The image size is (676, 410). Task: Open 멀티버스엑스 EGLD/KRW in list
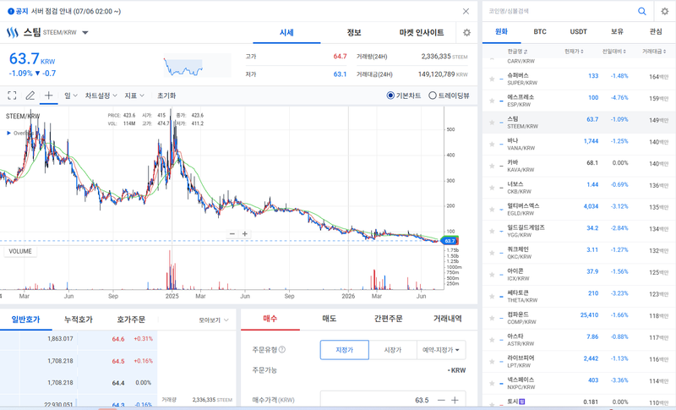click(x=579, y=209)
